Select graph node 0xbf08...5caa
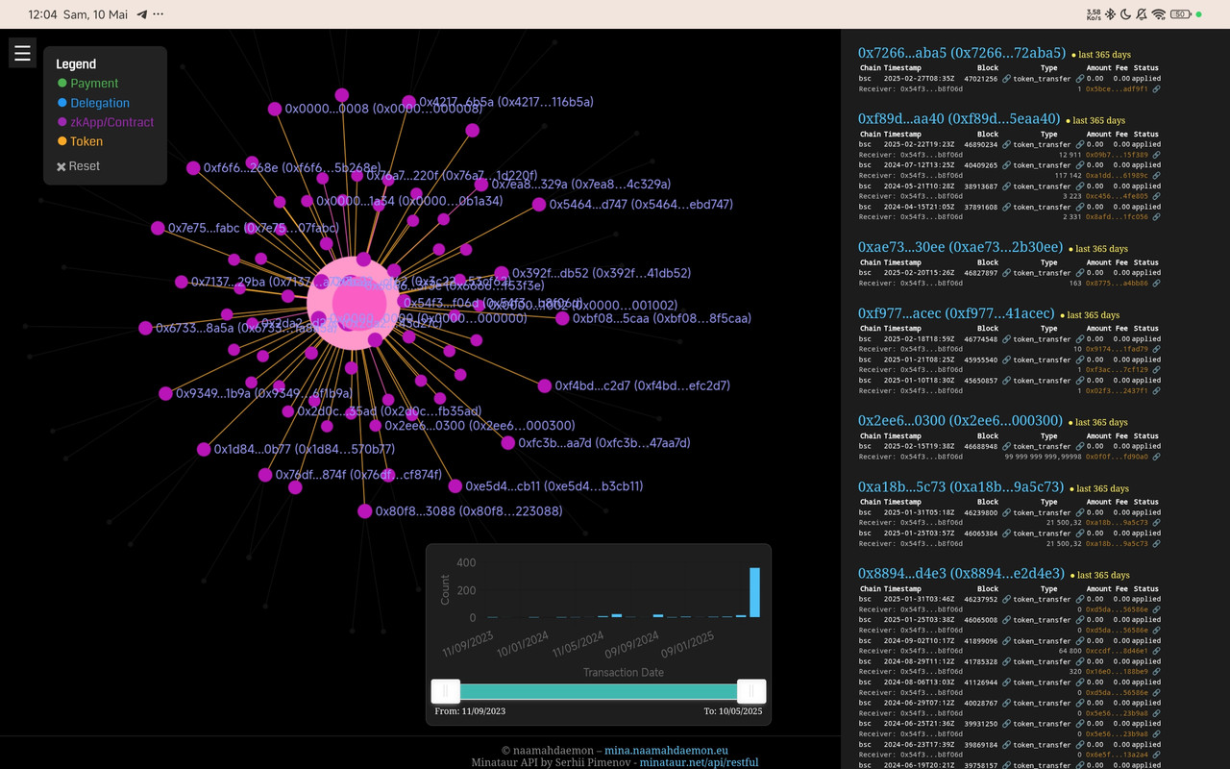Viewport: 1230px width, 769px height. (563, 318)
